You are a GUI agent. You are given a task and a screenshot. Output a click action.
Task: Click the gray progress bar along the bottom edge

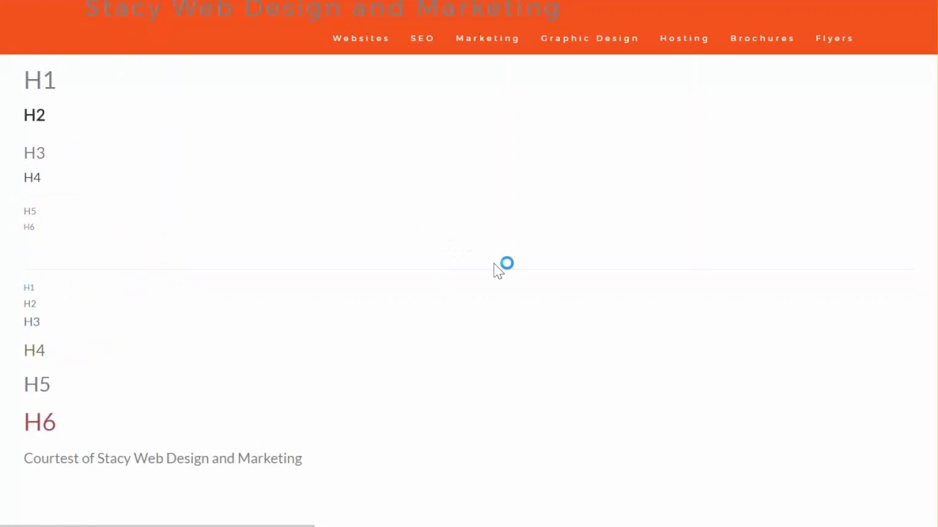click(x=157, y=525)
